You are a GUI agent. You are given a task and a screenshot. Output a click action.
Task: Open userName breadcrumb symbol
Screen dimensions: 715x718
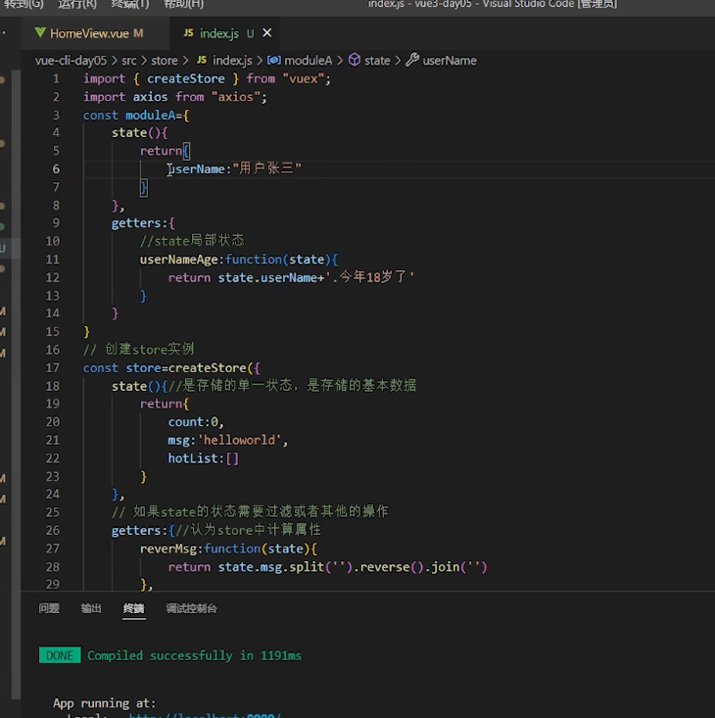point(450,61)
